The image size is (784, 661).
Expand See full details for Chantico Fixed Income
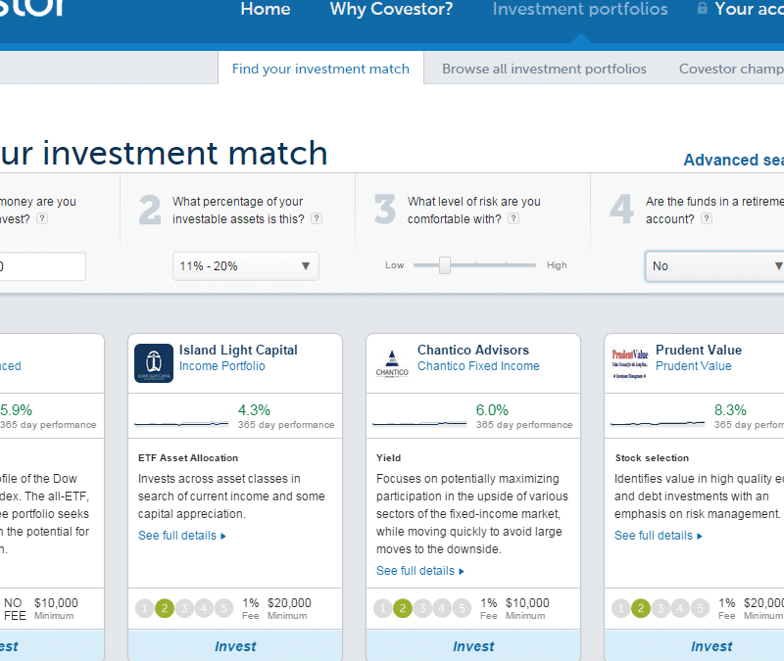[x=420, y=571]
